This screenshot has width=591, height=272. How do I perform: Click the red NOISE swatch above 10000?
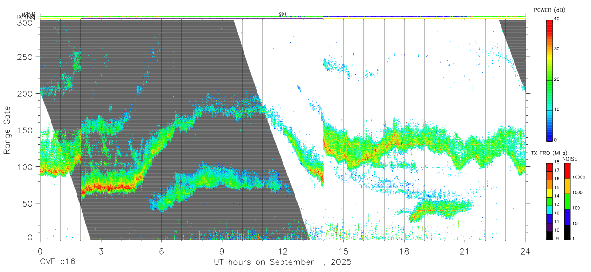[x=567, y=170]
